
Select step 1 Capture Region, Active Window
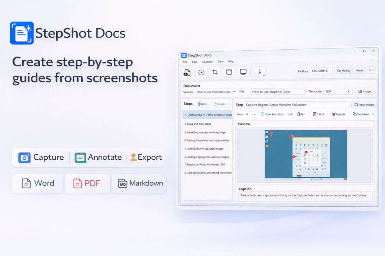tap(208, 115)
